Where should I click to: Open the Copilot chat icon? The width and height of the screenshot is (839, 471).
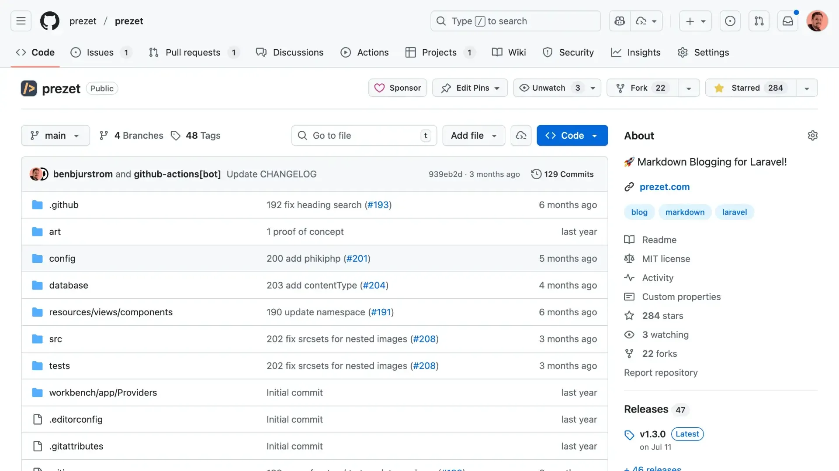620,21
